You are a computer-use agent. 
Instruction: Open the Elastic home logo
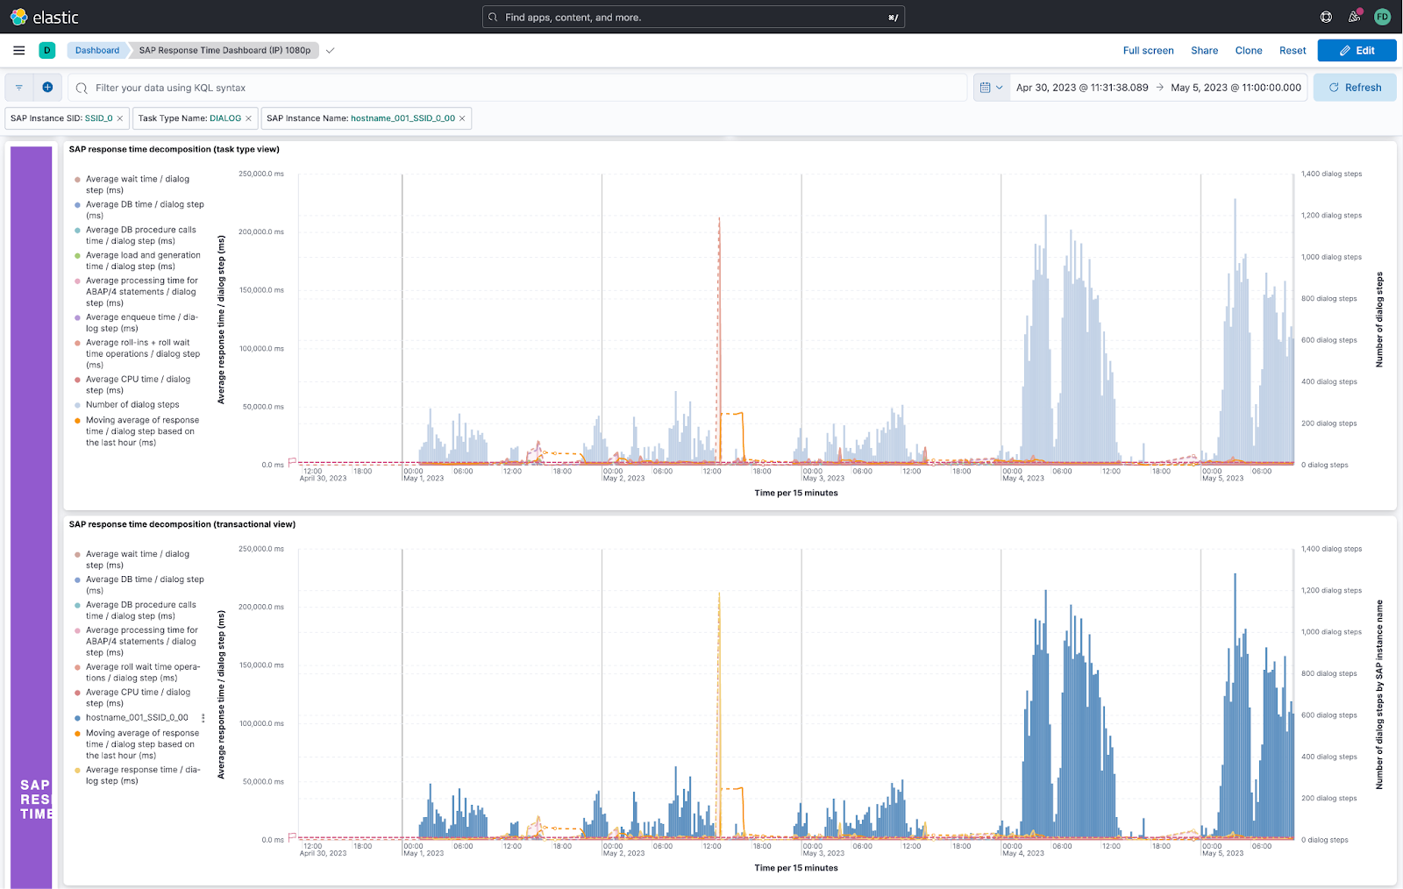[44, 17]
